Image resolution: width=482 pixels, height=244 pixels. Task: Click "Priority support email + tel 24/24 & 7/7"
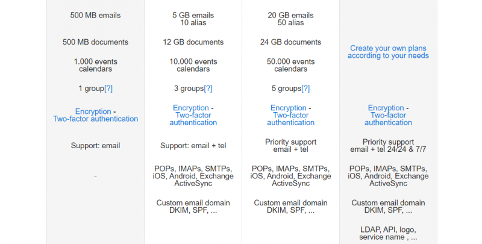coord(388,146)
